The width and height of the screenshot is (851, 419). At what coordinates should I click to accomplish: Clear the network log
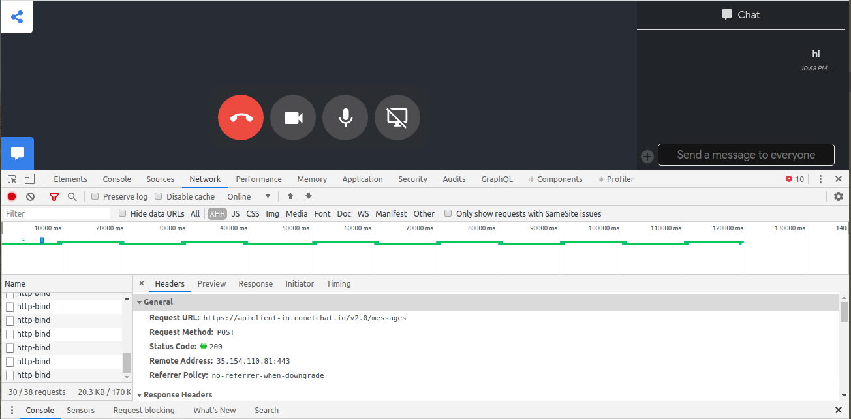click(x=30, y=196)
